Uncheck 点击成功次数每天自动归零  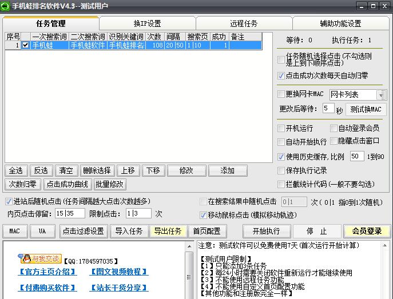click(x=281, y=75)
